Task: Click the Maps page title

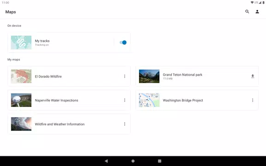Action: [x=11, y=12]
